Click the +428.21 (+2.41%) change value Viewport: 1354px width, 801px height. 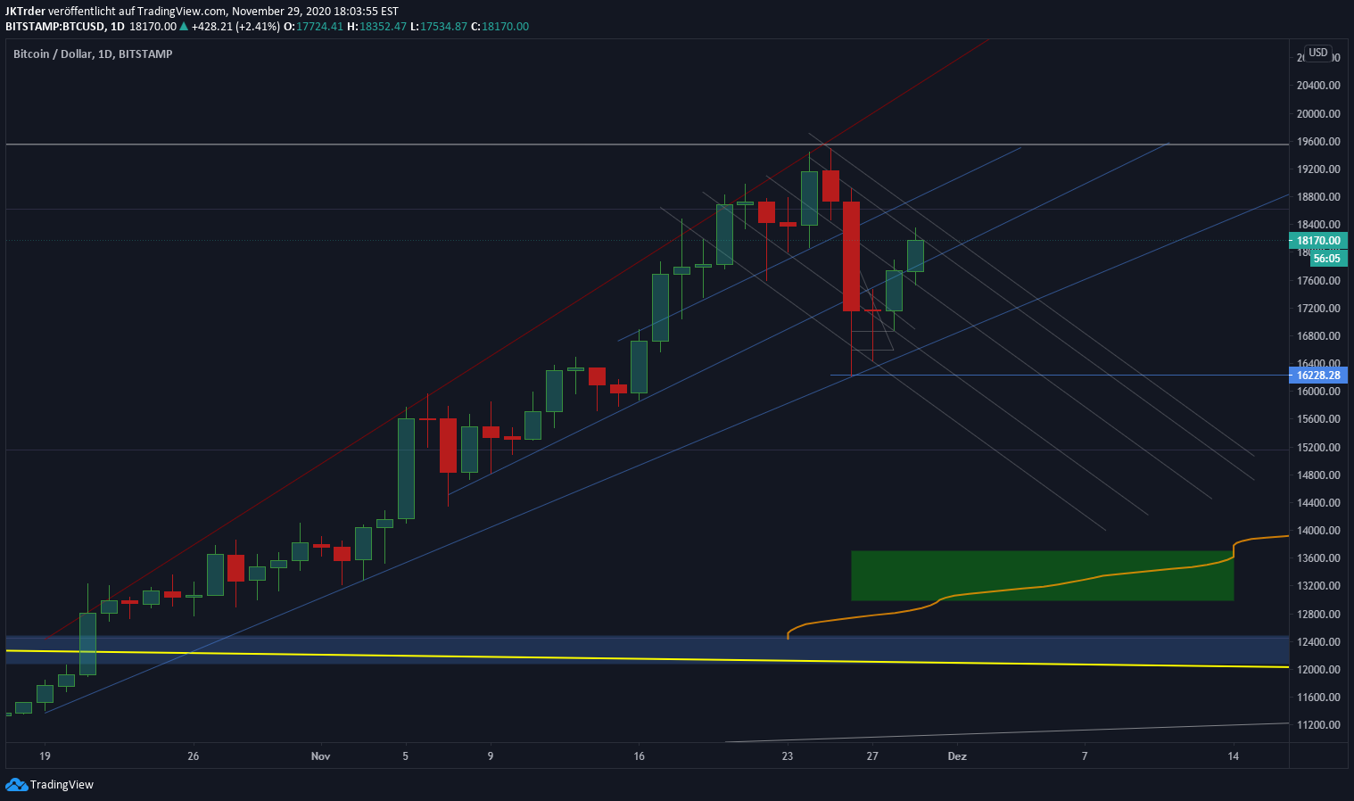tap(235, 27)
